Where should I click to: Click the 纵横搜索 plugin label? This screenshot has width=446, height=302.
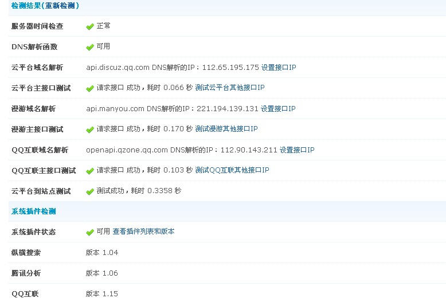(26, 253)
